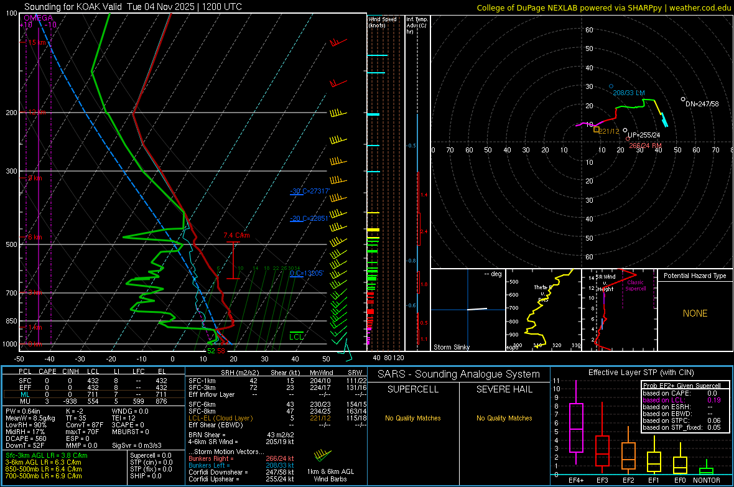Click the 1km & 6km AGL wind barb symbol
The width and height of the screenshot is (734, 487).
point(323,455)
